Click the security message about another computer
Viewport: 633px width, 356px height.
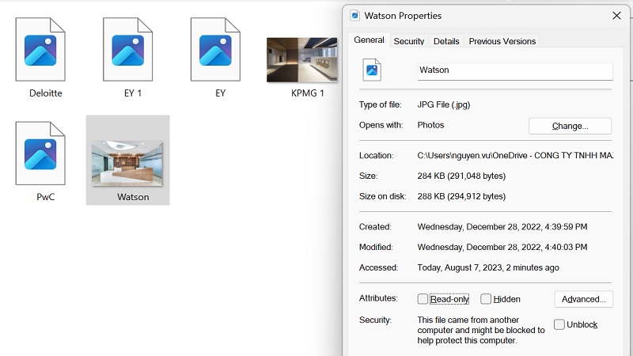[x=481, y=330]
